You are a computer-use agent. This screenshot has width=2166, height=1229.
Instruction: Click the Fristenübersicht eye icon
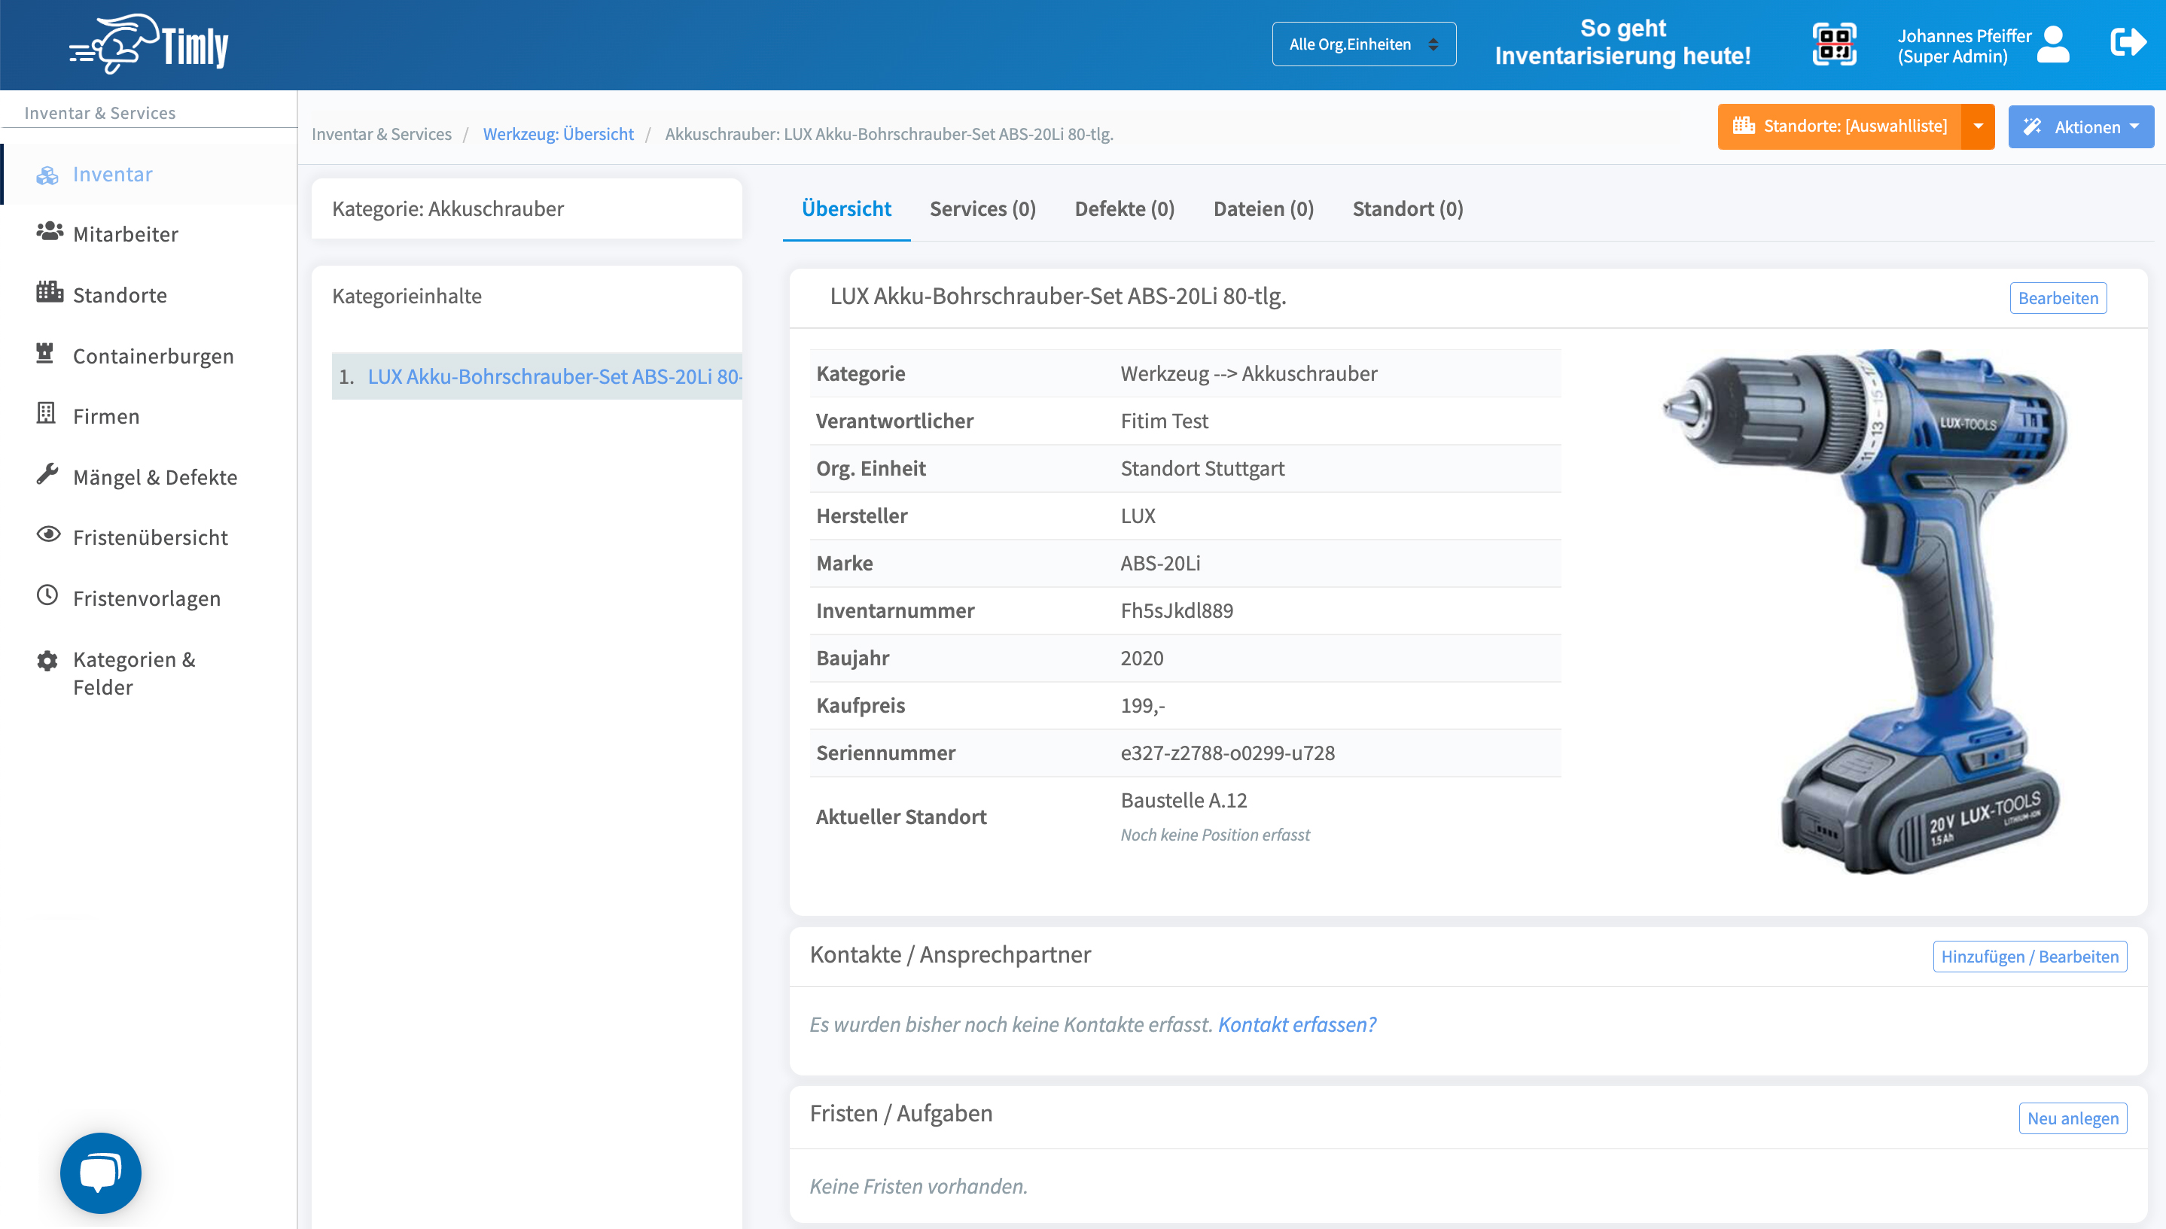48,534
